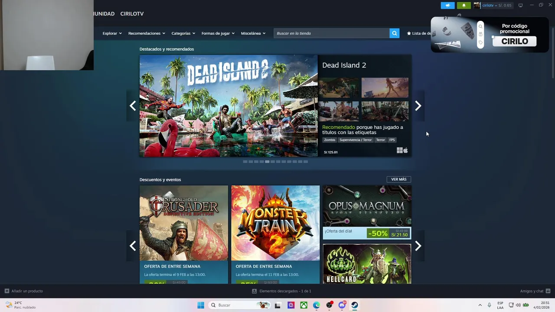555x312 pixels.
Task: Expand the Miscelánea dropdown
Action: tap(253, 33)
